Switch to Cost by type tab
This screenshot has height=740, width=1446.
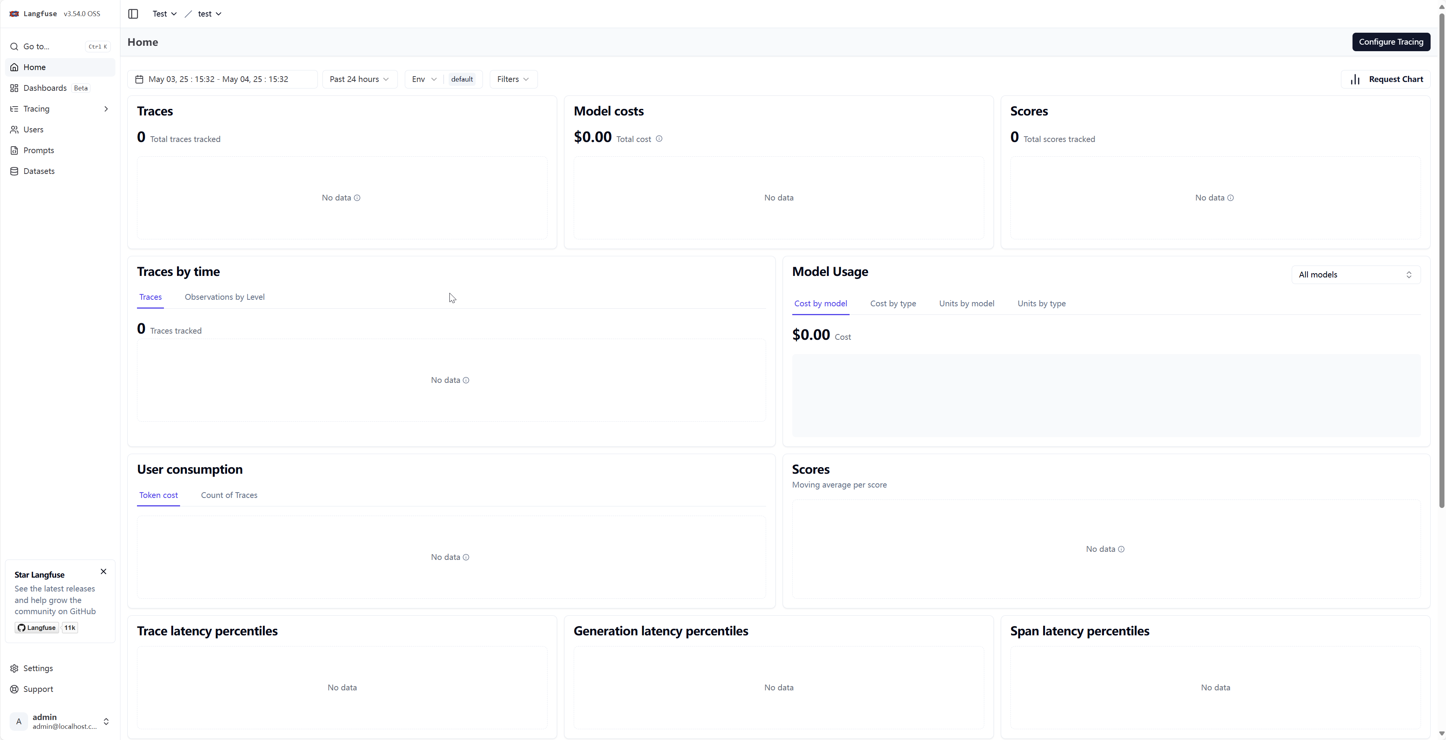[x=893, y=304]
